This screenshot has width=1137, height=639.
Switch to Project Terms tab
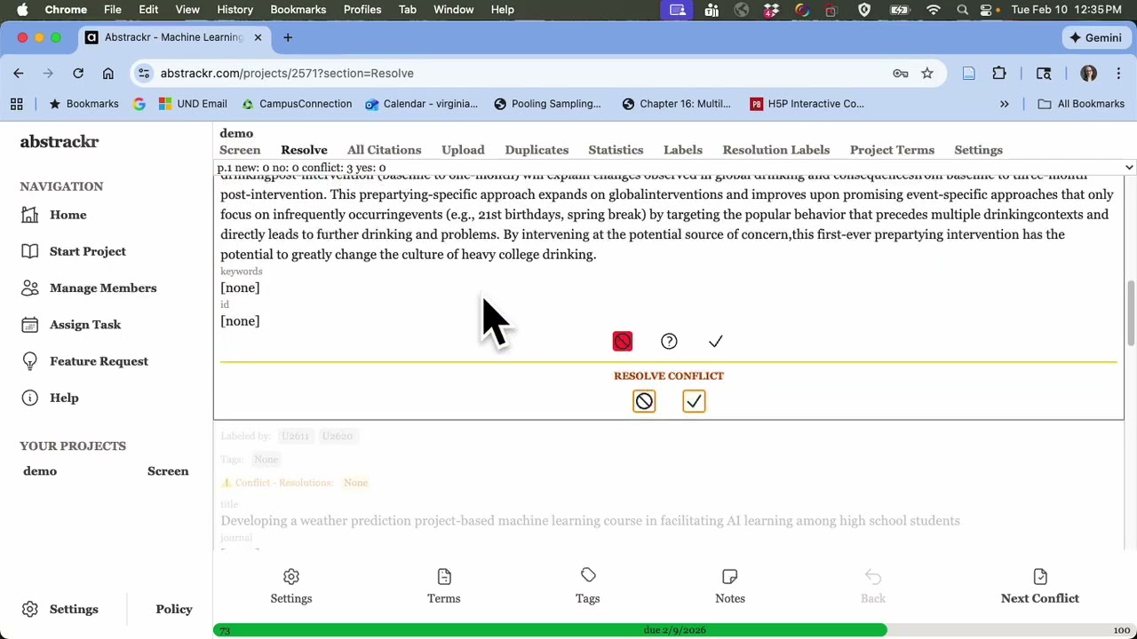[x=892, y=150]
